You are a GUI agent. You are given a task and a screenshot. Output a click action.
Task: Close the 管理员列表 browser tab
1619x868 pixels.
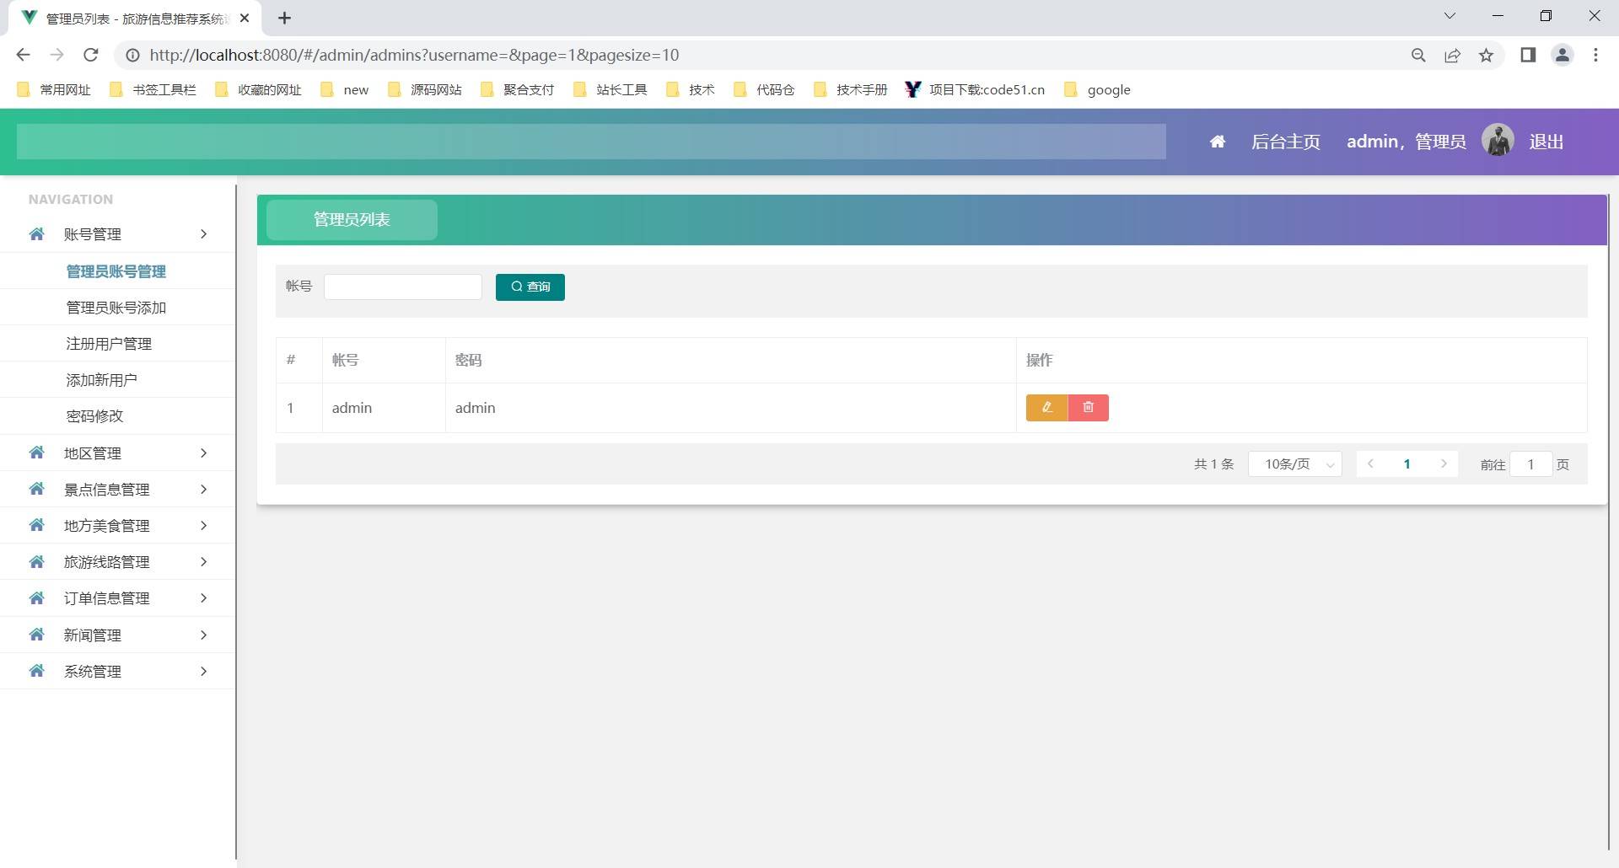tap(245, 18)
